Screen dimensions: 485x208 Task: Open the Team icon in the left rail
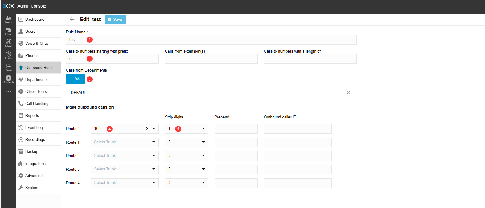tap(8, 20)
